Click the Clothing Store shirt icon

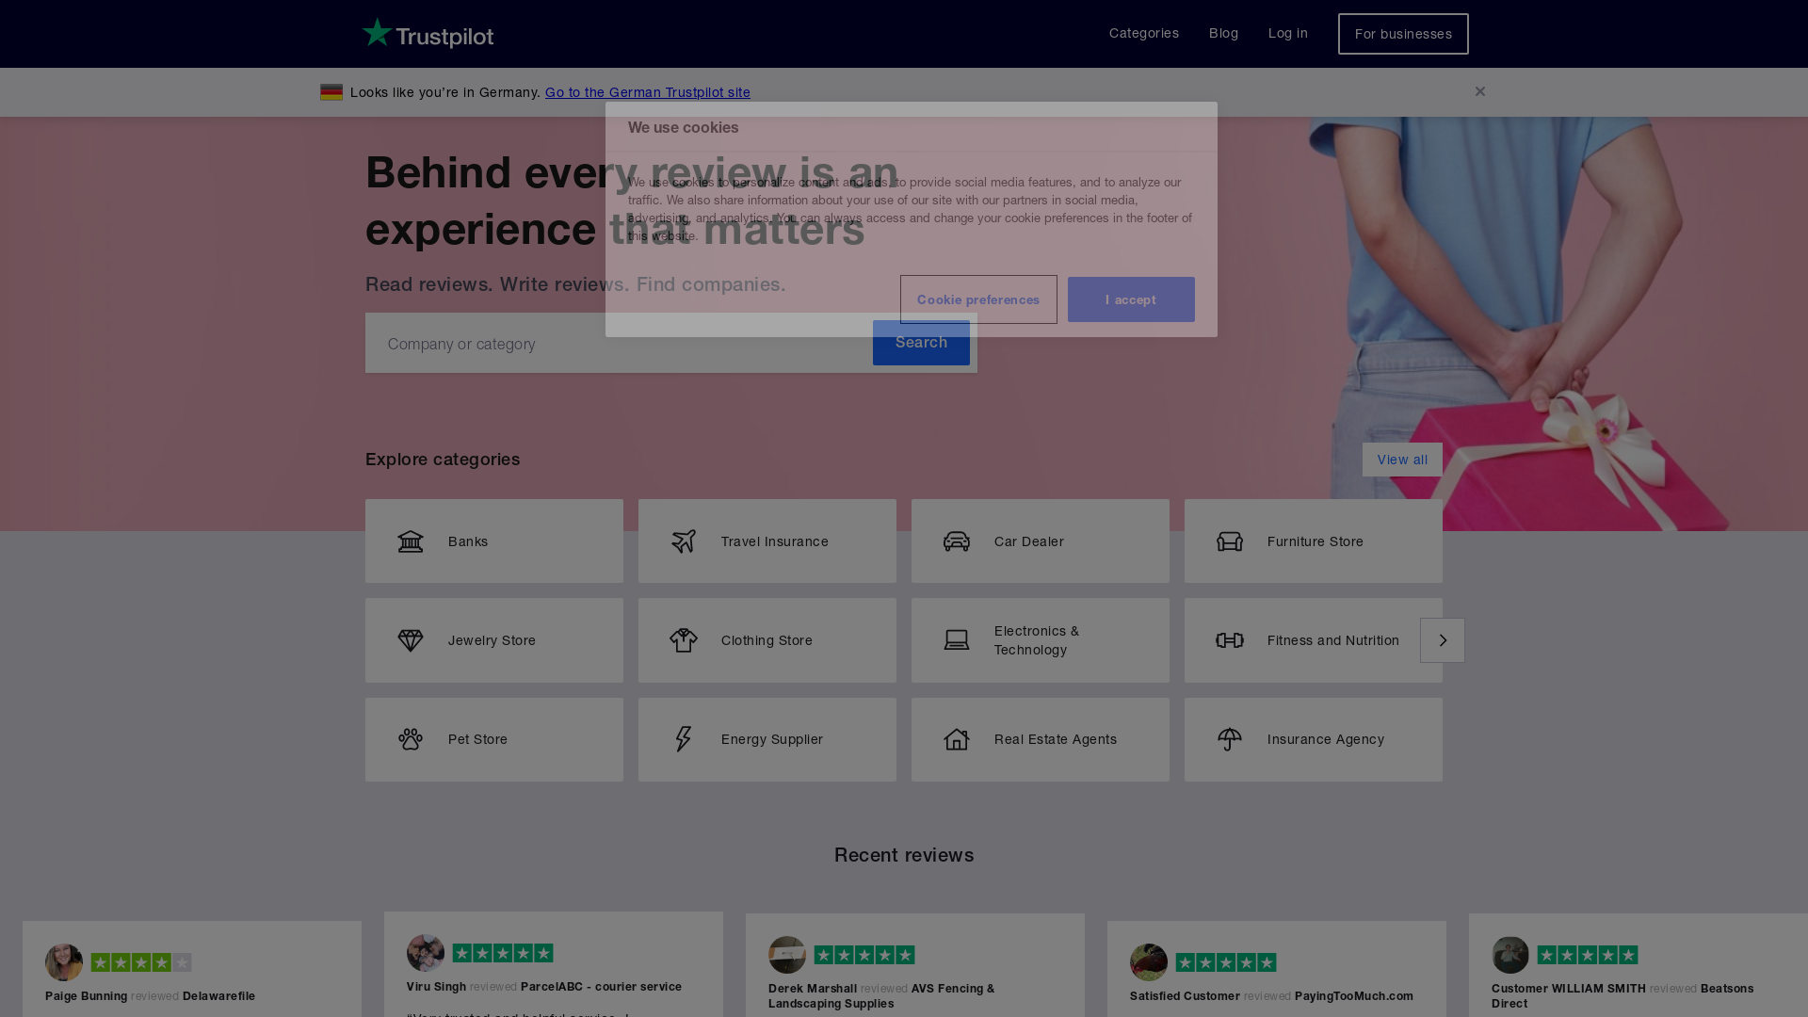click(684, 640)
